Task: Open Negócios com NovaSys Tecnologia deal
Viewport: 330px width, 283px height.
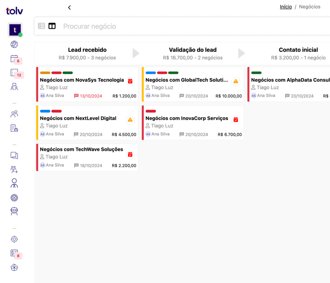Action: coord(82,80)
